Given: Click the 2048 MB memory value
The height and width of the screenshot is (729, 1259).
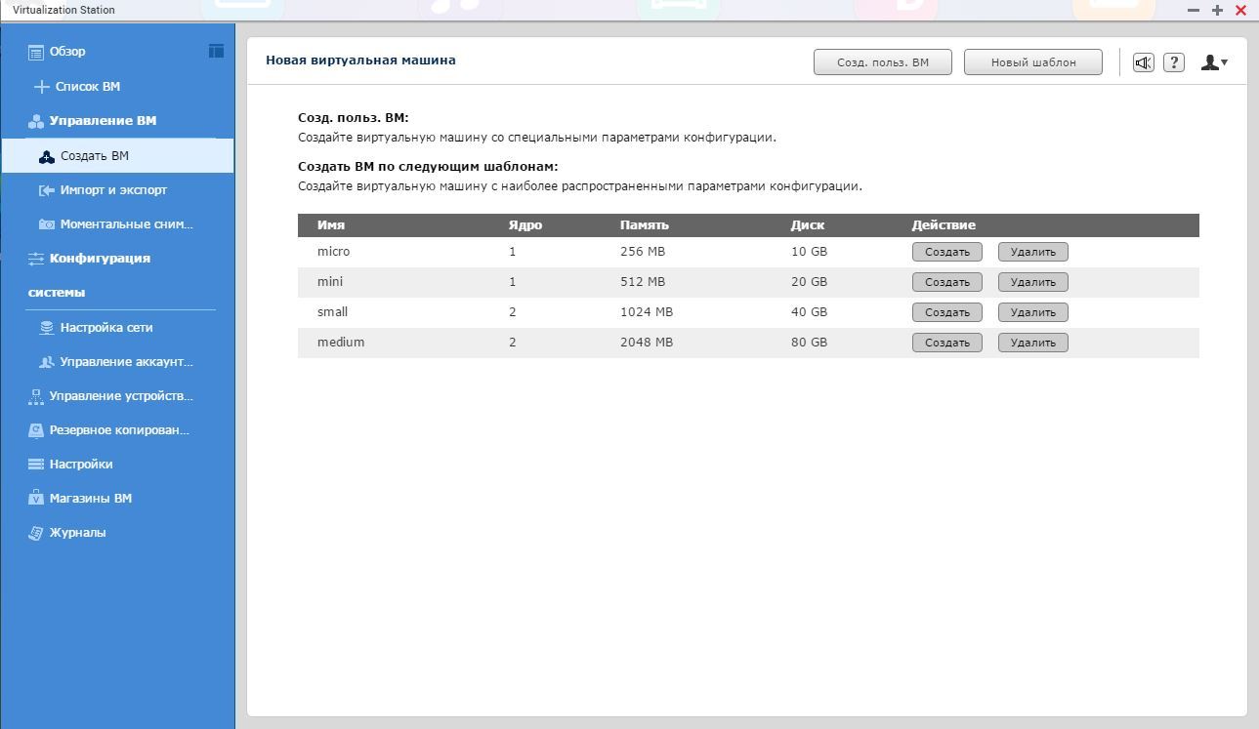Looking at the screenshot, I should (647, 343).
